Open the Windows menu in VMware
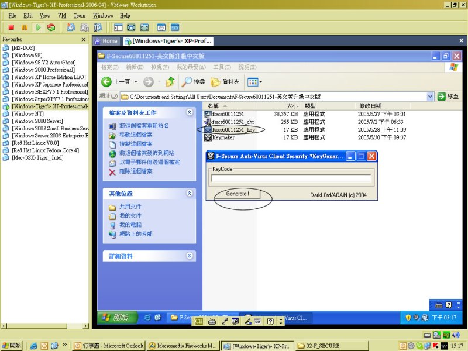Image resolution: width=468 pixels, height=351 pixels. pos(103,16)
